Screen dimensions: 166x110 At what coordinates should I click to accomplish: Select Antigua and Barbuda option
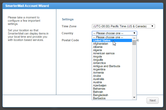112,66
